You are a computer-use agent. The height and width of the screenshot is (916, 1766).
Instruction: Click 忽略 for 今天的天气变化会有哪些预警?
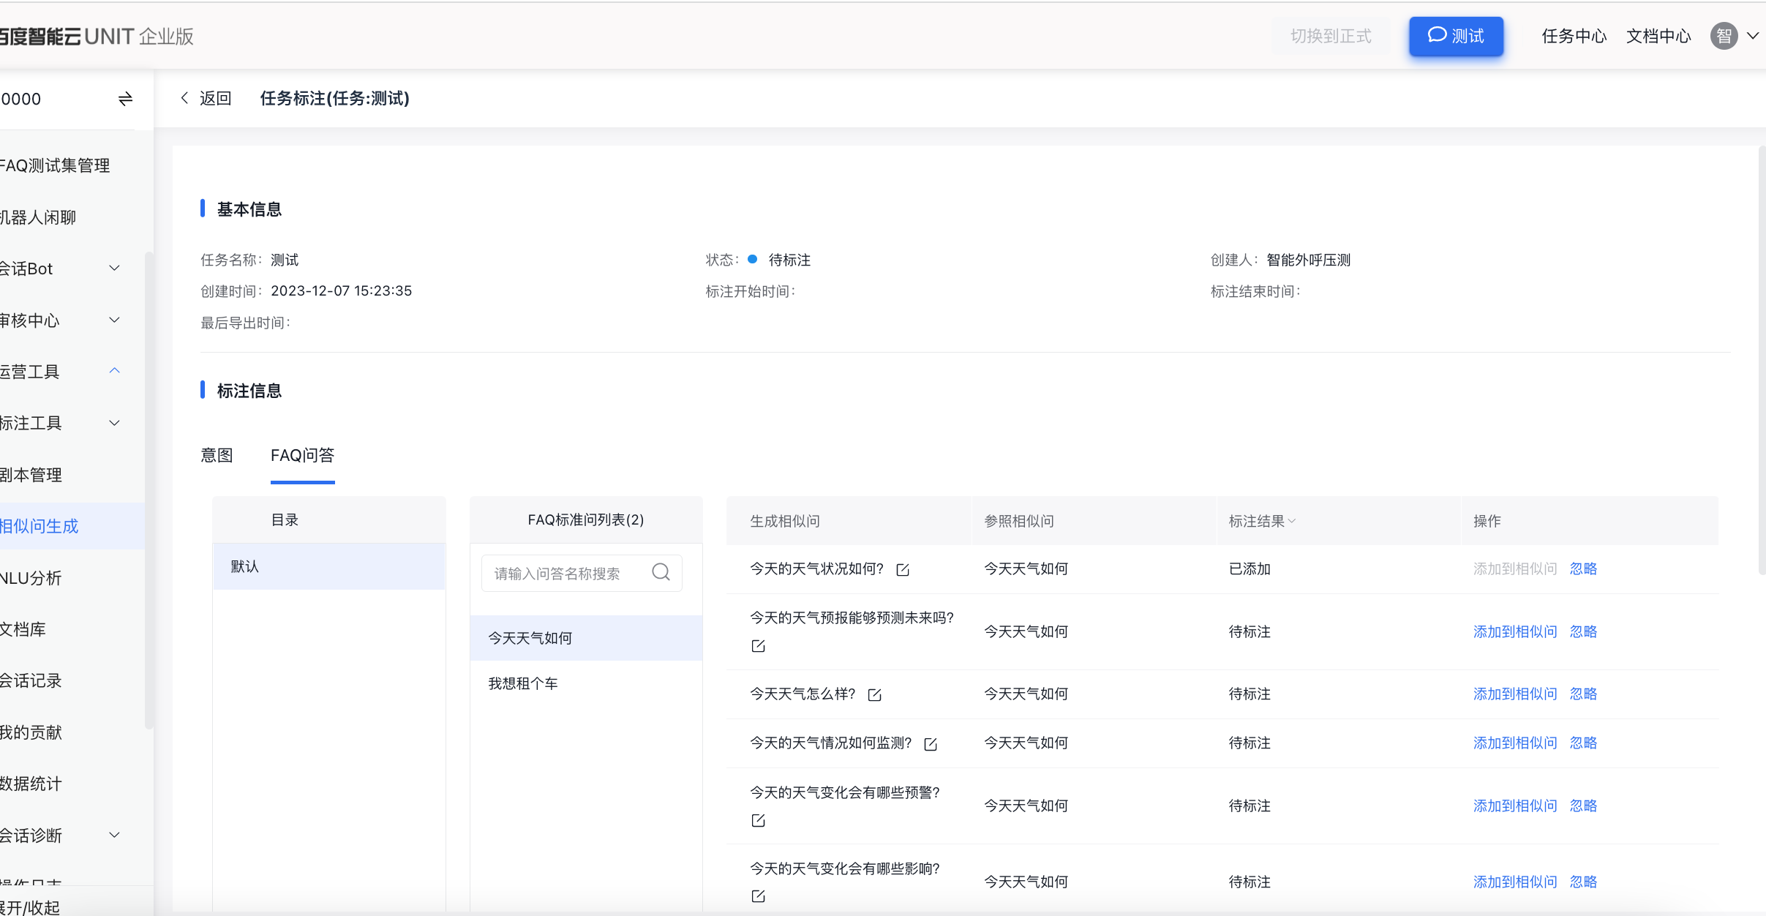coord(1583,806)
